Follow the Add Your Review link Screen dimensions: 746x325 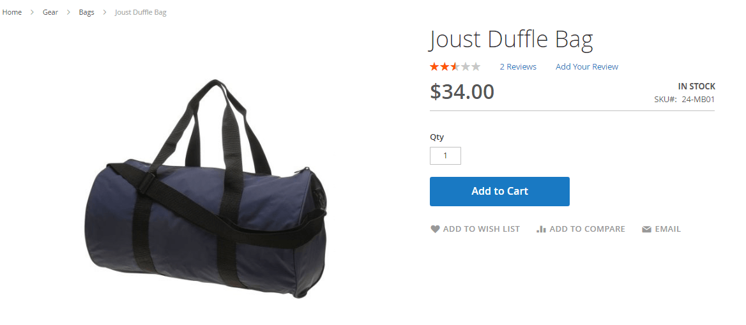586,66
